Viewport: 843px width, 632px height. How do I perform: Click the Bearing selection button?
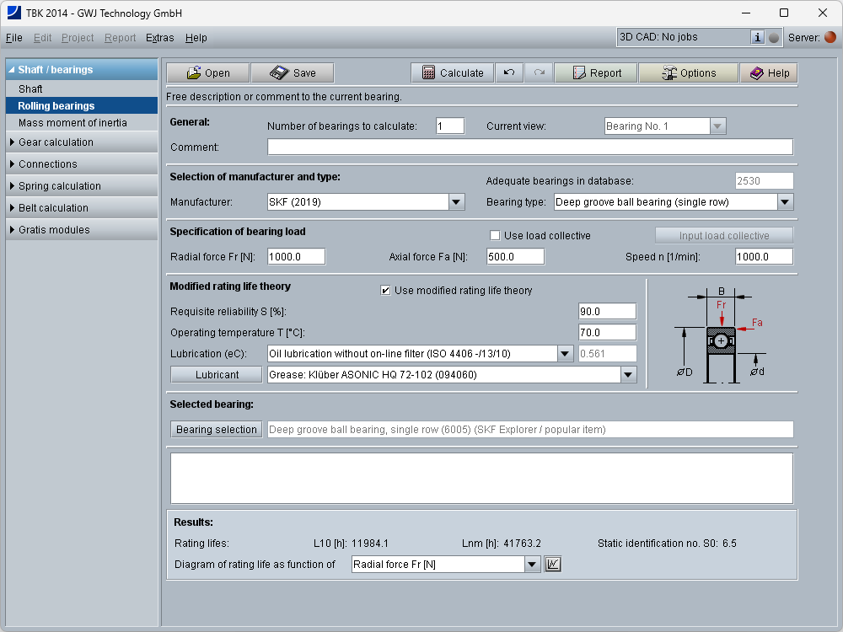[x=217, y=430]
